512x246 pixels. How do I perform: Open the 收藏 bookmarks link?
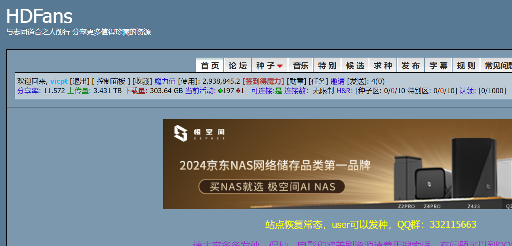(142, 81)
